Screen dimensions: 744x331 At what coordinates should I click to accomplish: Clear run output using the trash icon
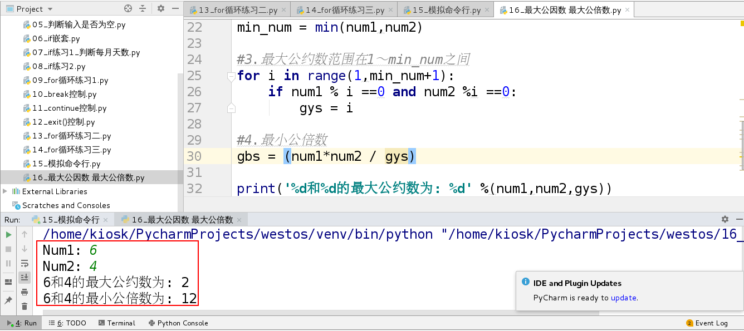24,306
